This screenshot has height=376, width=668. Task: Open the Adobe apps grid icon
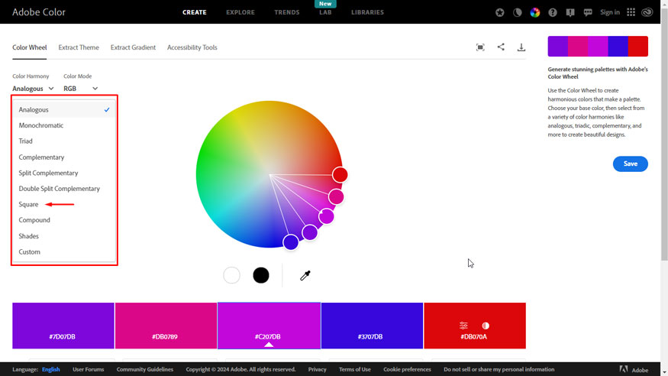click(631, 12)
